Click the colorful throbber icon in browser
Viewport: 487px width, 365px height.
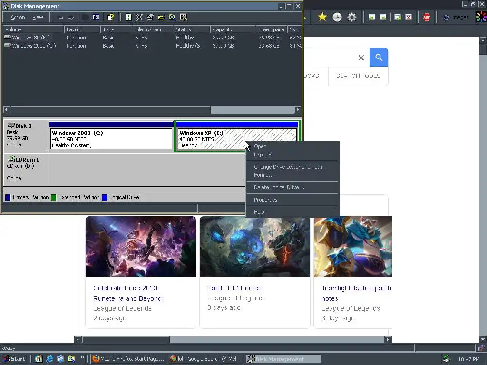pyautogui.click(x=481, y=17)
